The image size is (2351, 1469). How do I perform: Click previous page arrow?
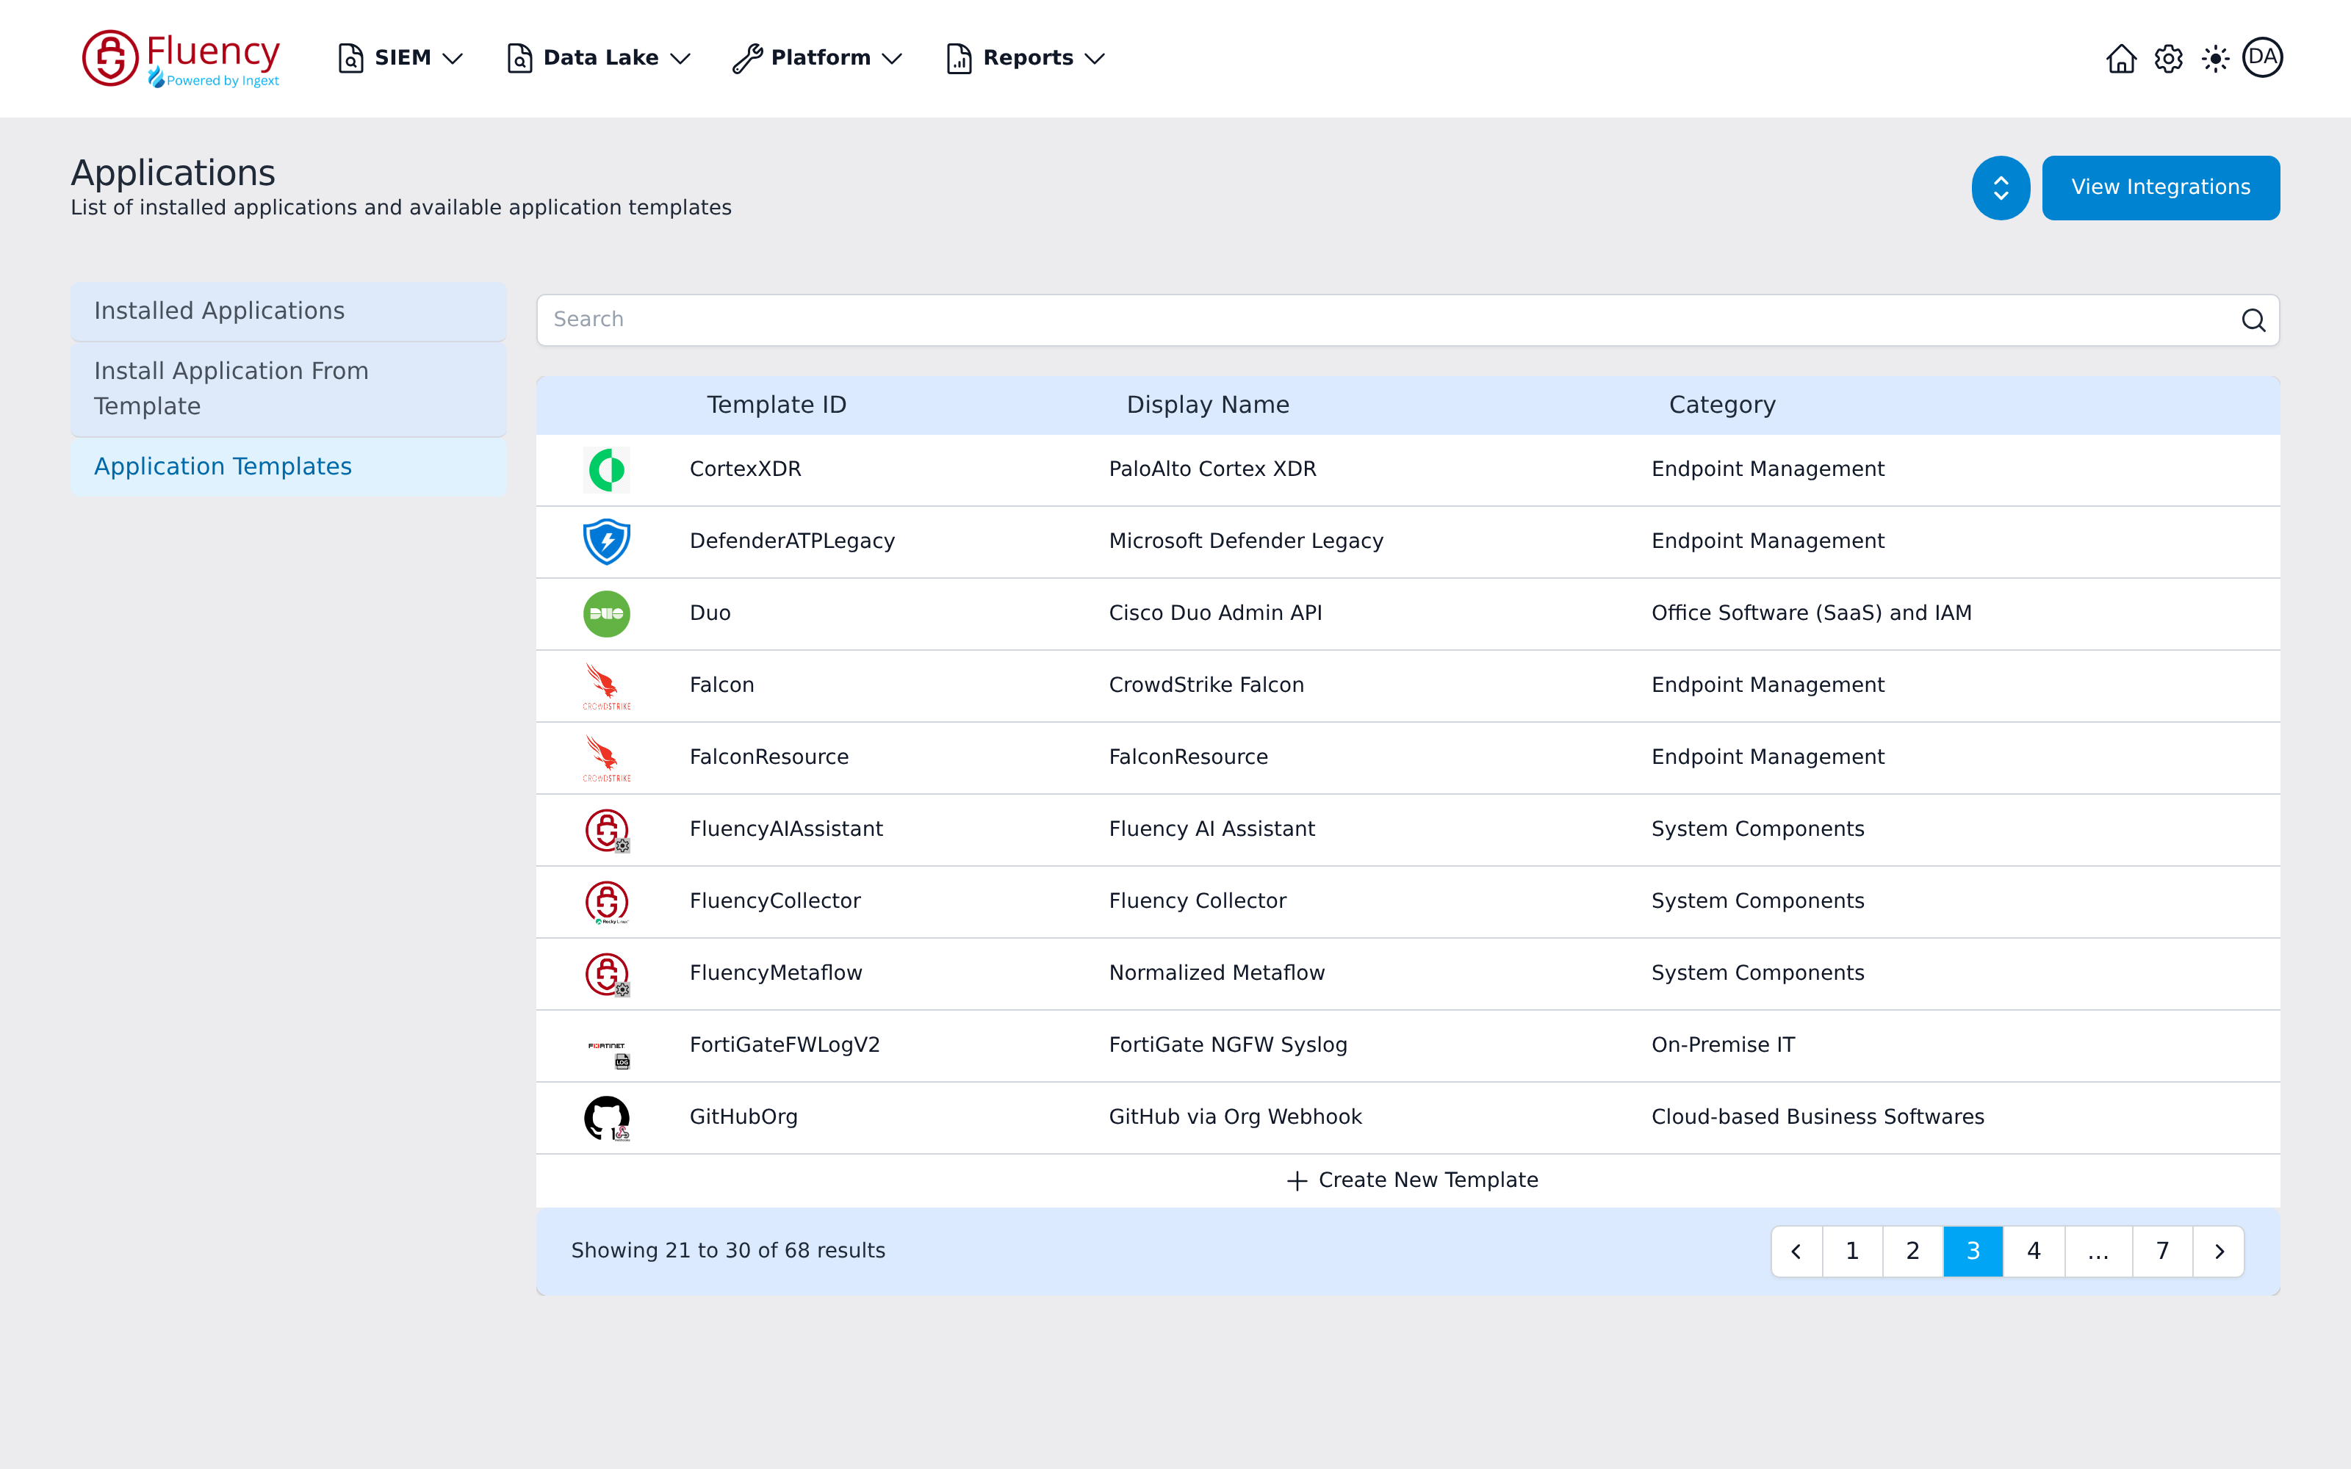click(1796, 1252)
